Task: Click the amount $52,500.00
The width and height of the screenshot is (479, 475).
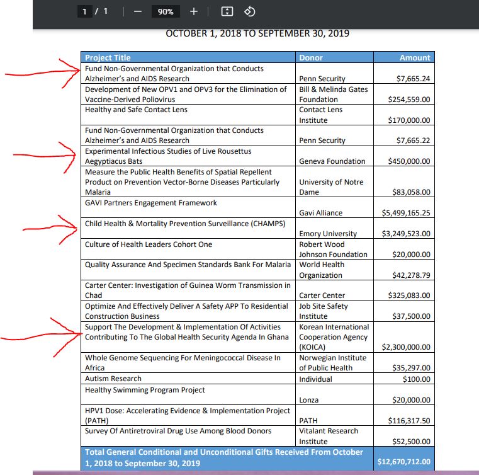Action: pyautogui.click(x=411, y=442)
